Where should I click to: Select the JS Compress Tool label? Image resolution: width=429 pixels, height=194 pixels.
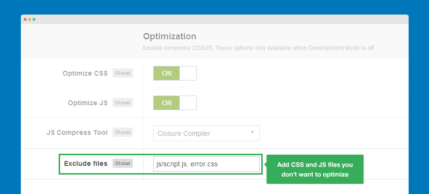coord(77,132)
